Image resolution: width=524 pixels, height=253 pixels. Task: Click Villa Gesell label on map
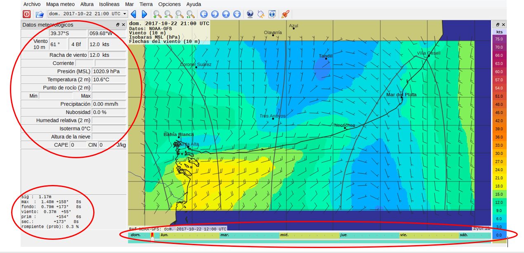point(429,53)
